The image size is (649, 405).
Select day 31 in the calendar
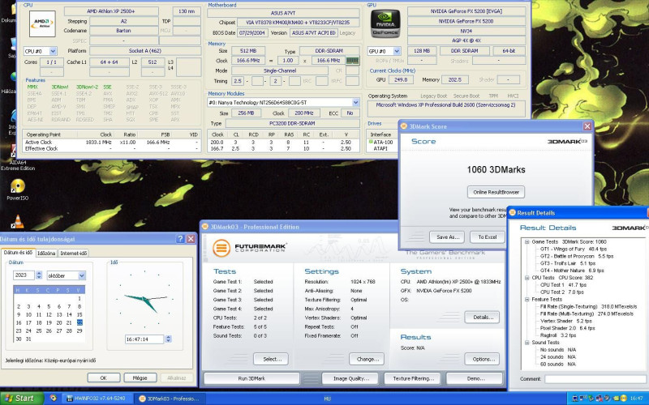[28, 339]
